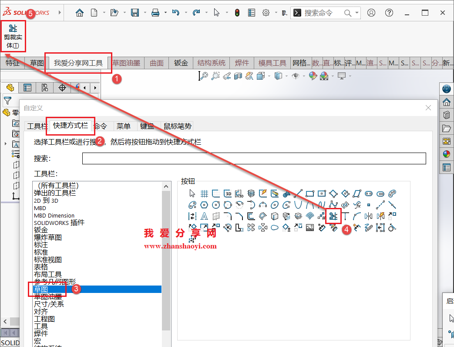Select the highlighted Trim Entities button in the dialog
This screenshot has width=454, height=347.
click(333, 216)
